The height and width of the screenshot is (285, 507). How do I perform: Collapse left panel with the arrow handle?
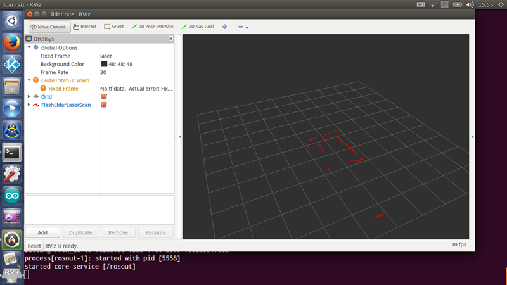(x=180, y=137)
